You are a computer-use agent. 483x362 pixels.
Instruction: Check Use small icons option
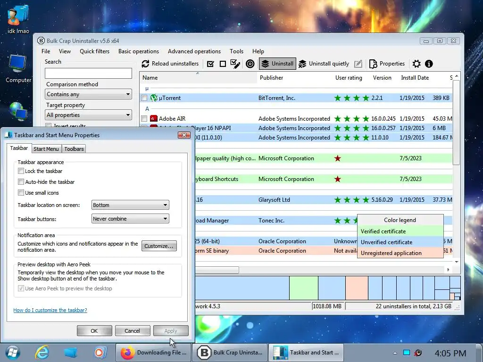tap(21, 193)
